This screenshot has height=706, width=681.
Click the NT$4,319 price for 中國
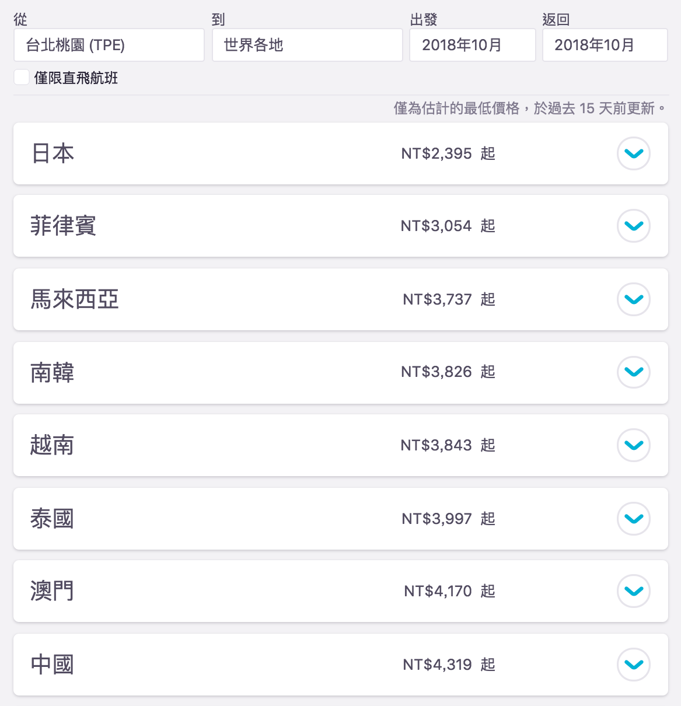(437, 665)
